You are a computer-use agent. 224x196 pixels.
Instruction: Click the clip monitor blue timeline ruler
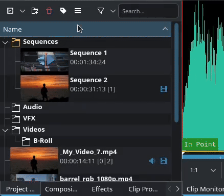(203, 157)
